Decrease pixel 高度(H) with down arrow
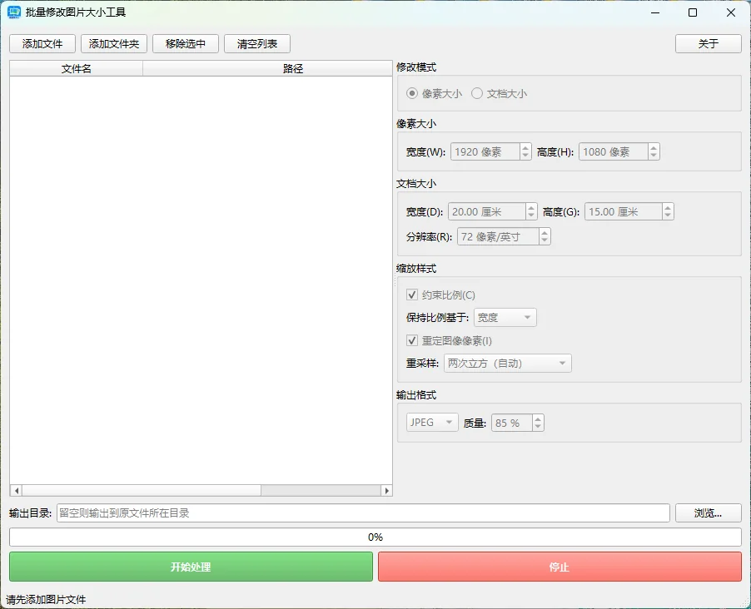751x609 pixels. 654,156
